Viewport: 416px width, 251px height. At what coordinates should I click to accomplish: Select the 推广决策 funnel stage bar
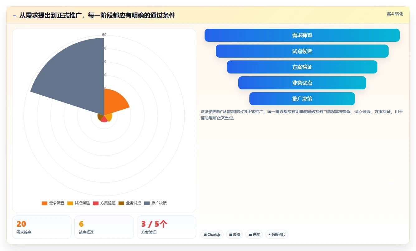(x=302, y=99)
